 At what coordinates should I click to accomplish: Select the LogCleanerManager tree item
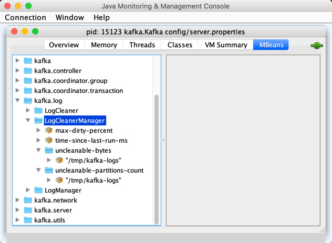point(75,121)
